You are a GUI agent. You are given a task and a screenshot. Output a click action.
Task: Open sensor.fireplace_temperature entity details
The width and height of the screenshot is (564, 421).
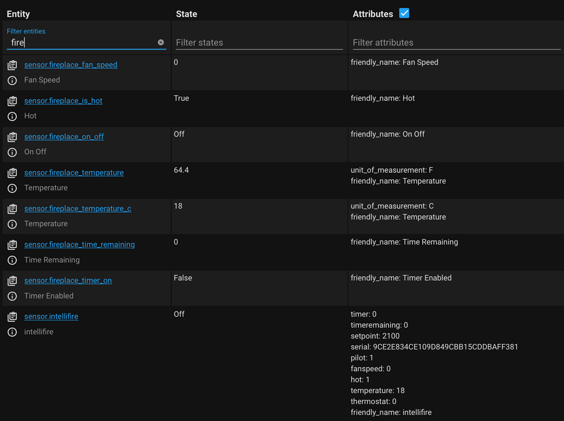74,172
